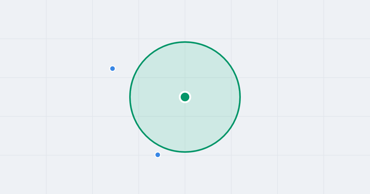This screenshot has height=194, width=370.
Task: Click the leftmost point of the green circle outline
Action: pos(130,97)
